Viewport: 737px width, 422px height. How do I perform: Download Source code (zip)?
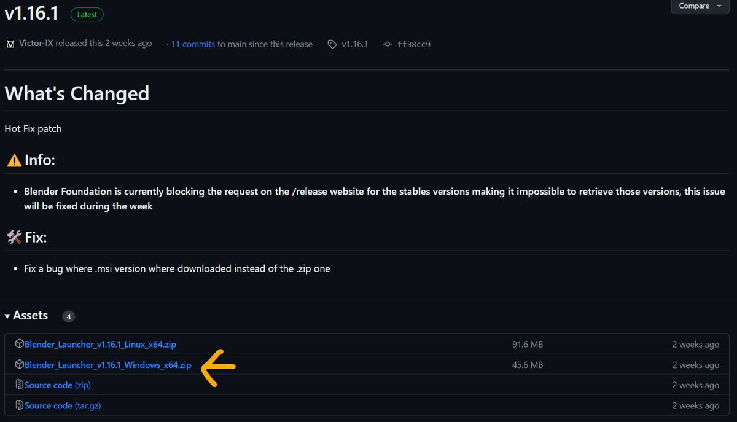pyautogui.click(x=58, y=385)
